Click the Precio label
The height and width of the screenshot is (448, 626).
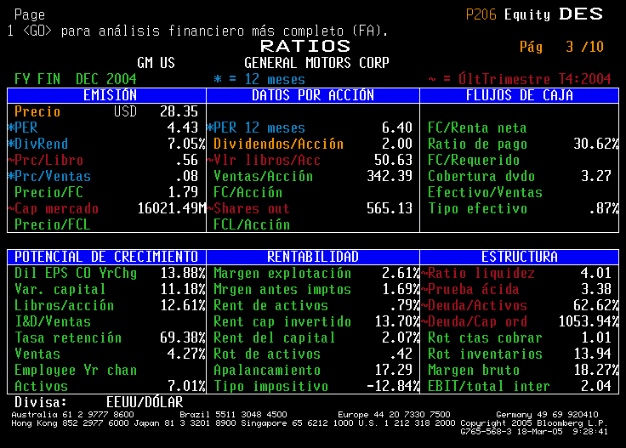(37, 111)
